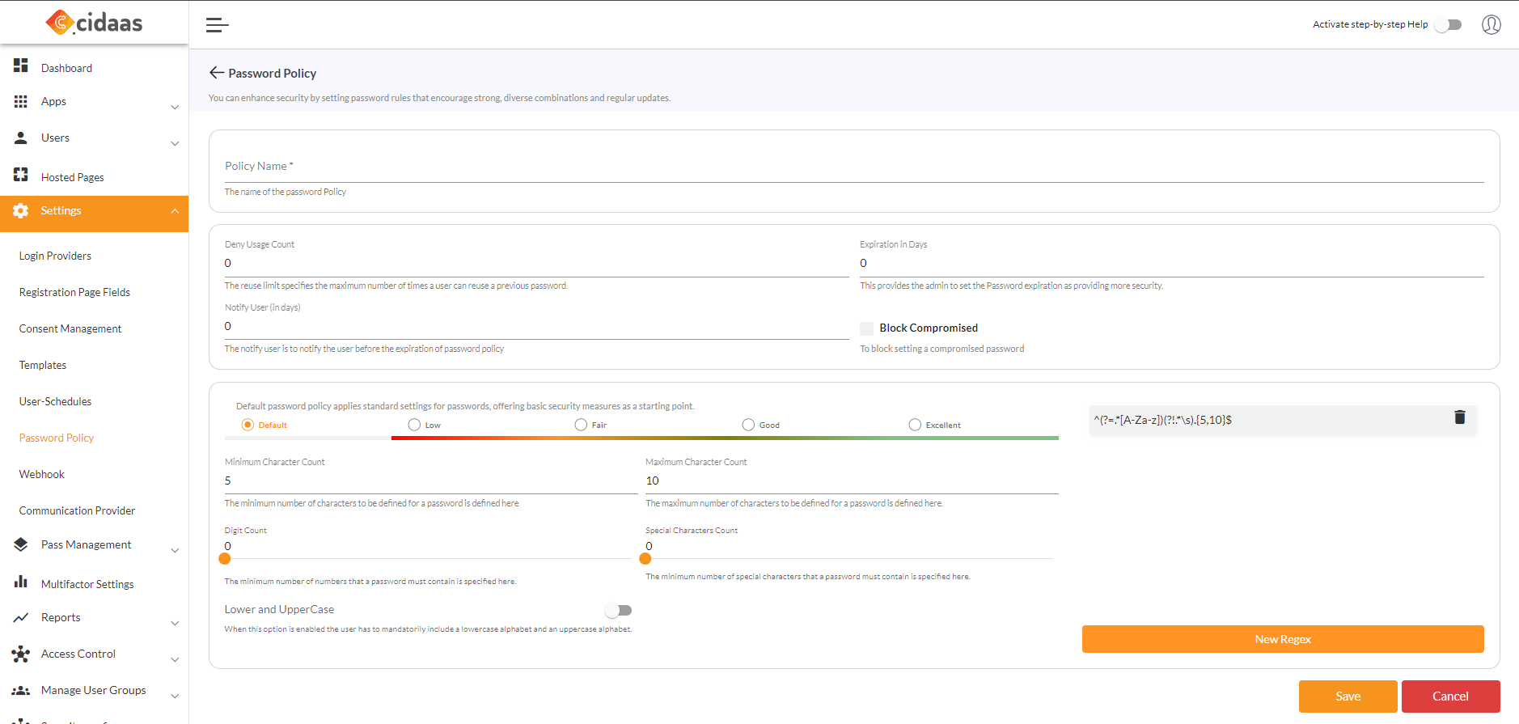Expand the Apps sidebar section

175,107
